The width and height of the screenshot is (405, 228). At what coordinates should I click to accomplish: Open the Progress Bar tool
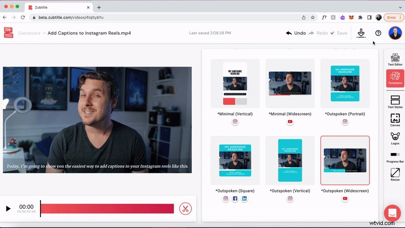point(395,157)
